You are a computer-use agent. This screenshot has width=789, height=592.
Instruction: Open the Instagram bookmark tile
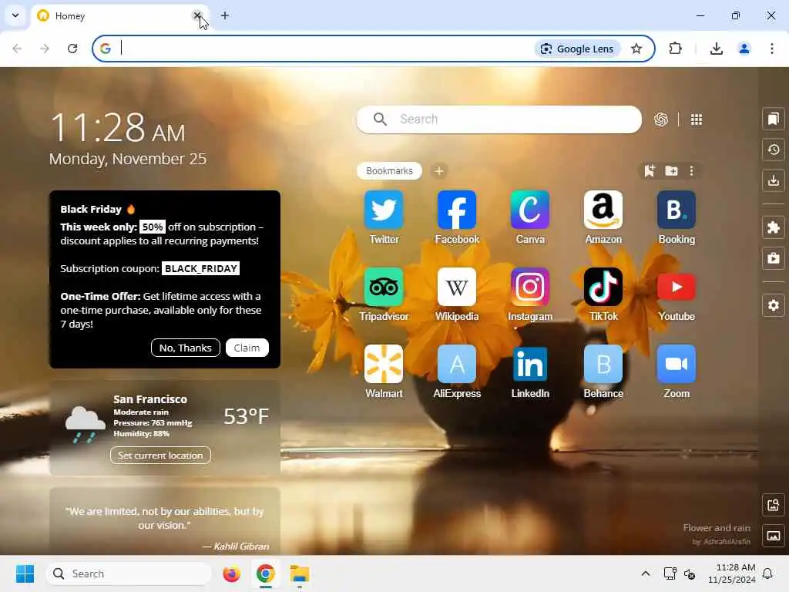click(530, 288)
